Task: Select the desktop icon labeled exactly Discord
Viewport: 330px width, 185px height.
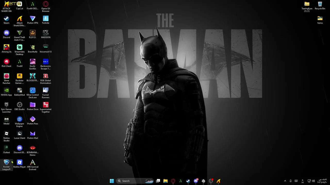Action: (6, 34)
